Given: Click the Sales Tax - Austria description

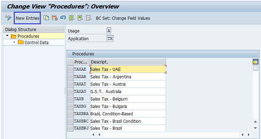Looking at the screenshot, I should pyautogui.click(x=128, y=84).
